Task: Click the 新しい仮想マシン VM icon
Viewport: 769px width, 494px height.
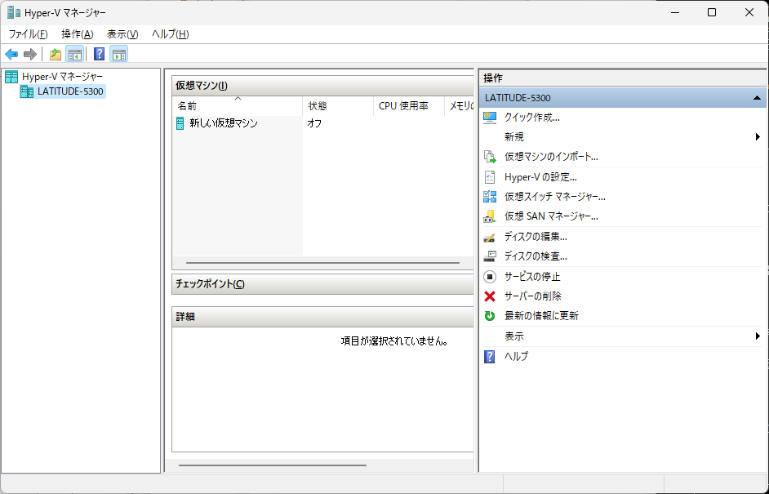Action: (180, 123)
